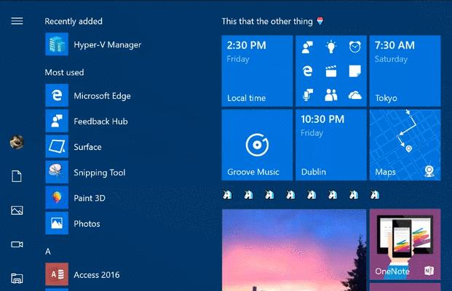Open File Explorer from the Start sidebar
Screen dimensions: 452x291
pyautogui.click(x=17, y=279)
